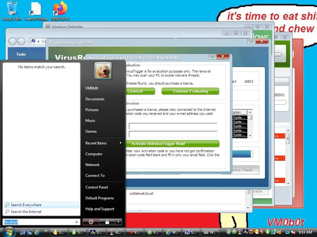Launch the FIREFOX 91 desktop shortcut
The height and width of the screenshot is (237, 317).
(x=60, y=11)
